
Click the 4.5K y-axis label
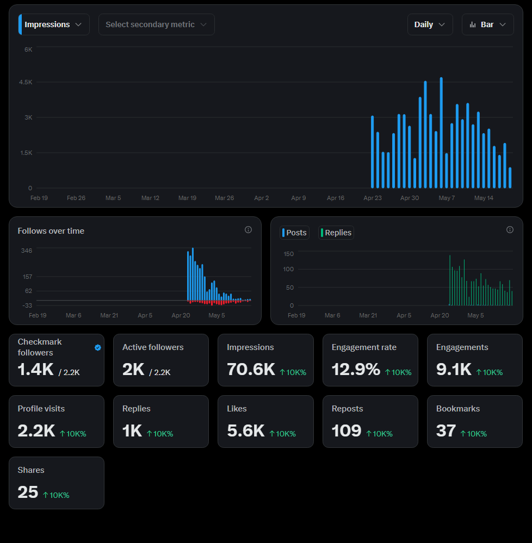pyautogui.click(x=26, y=82)
